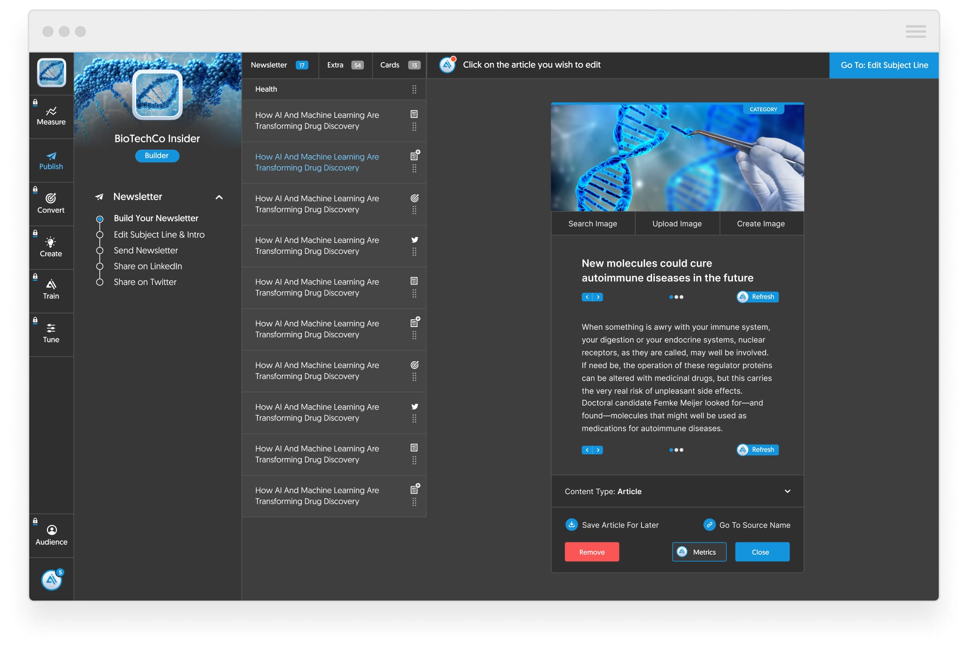Select the Share on Twitter step
Viewport: 968px width, 648px height.
pyautogui.click(x=145, y=282)
